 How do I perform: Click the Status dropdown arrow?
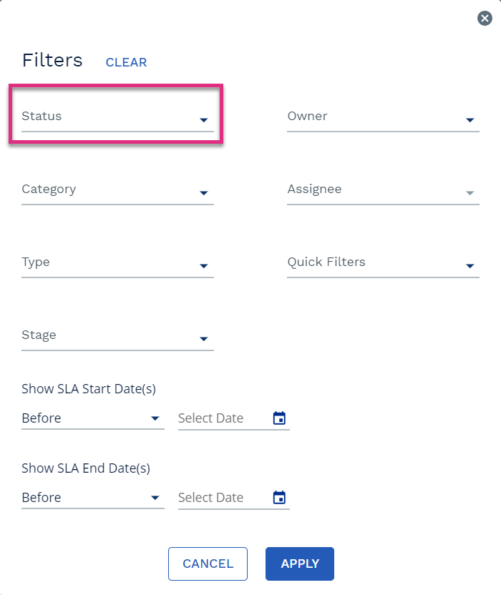click(204, 120)
